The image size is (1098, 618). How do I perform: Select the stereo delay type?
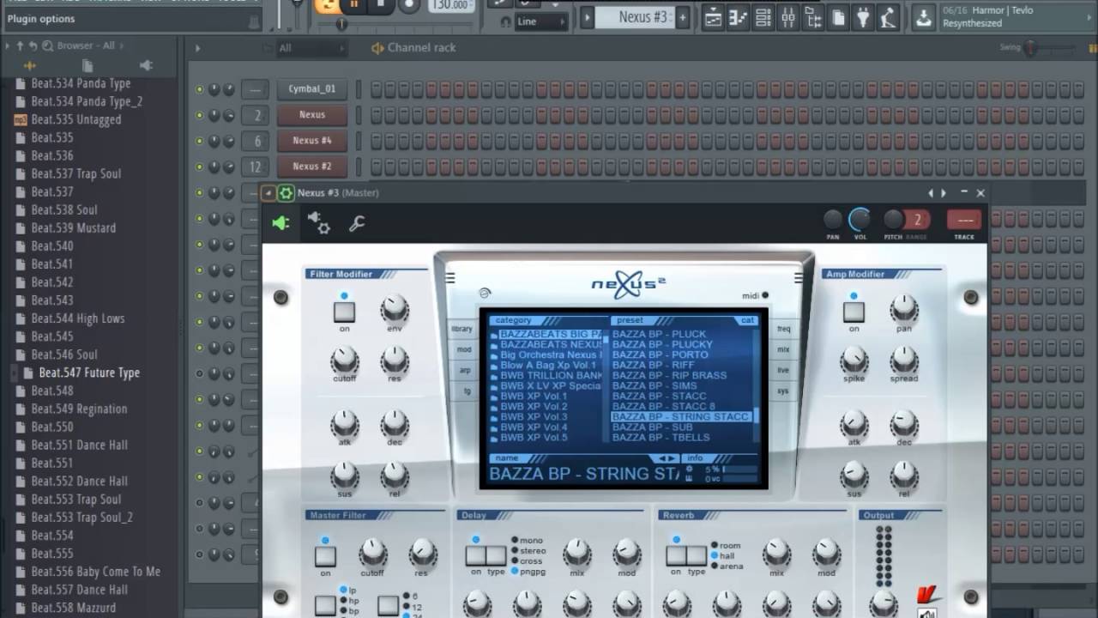(x=527, y=551)
